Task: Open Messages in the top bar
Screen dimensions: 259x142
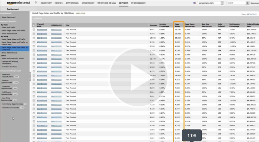Action: coord(255,3)
